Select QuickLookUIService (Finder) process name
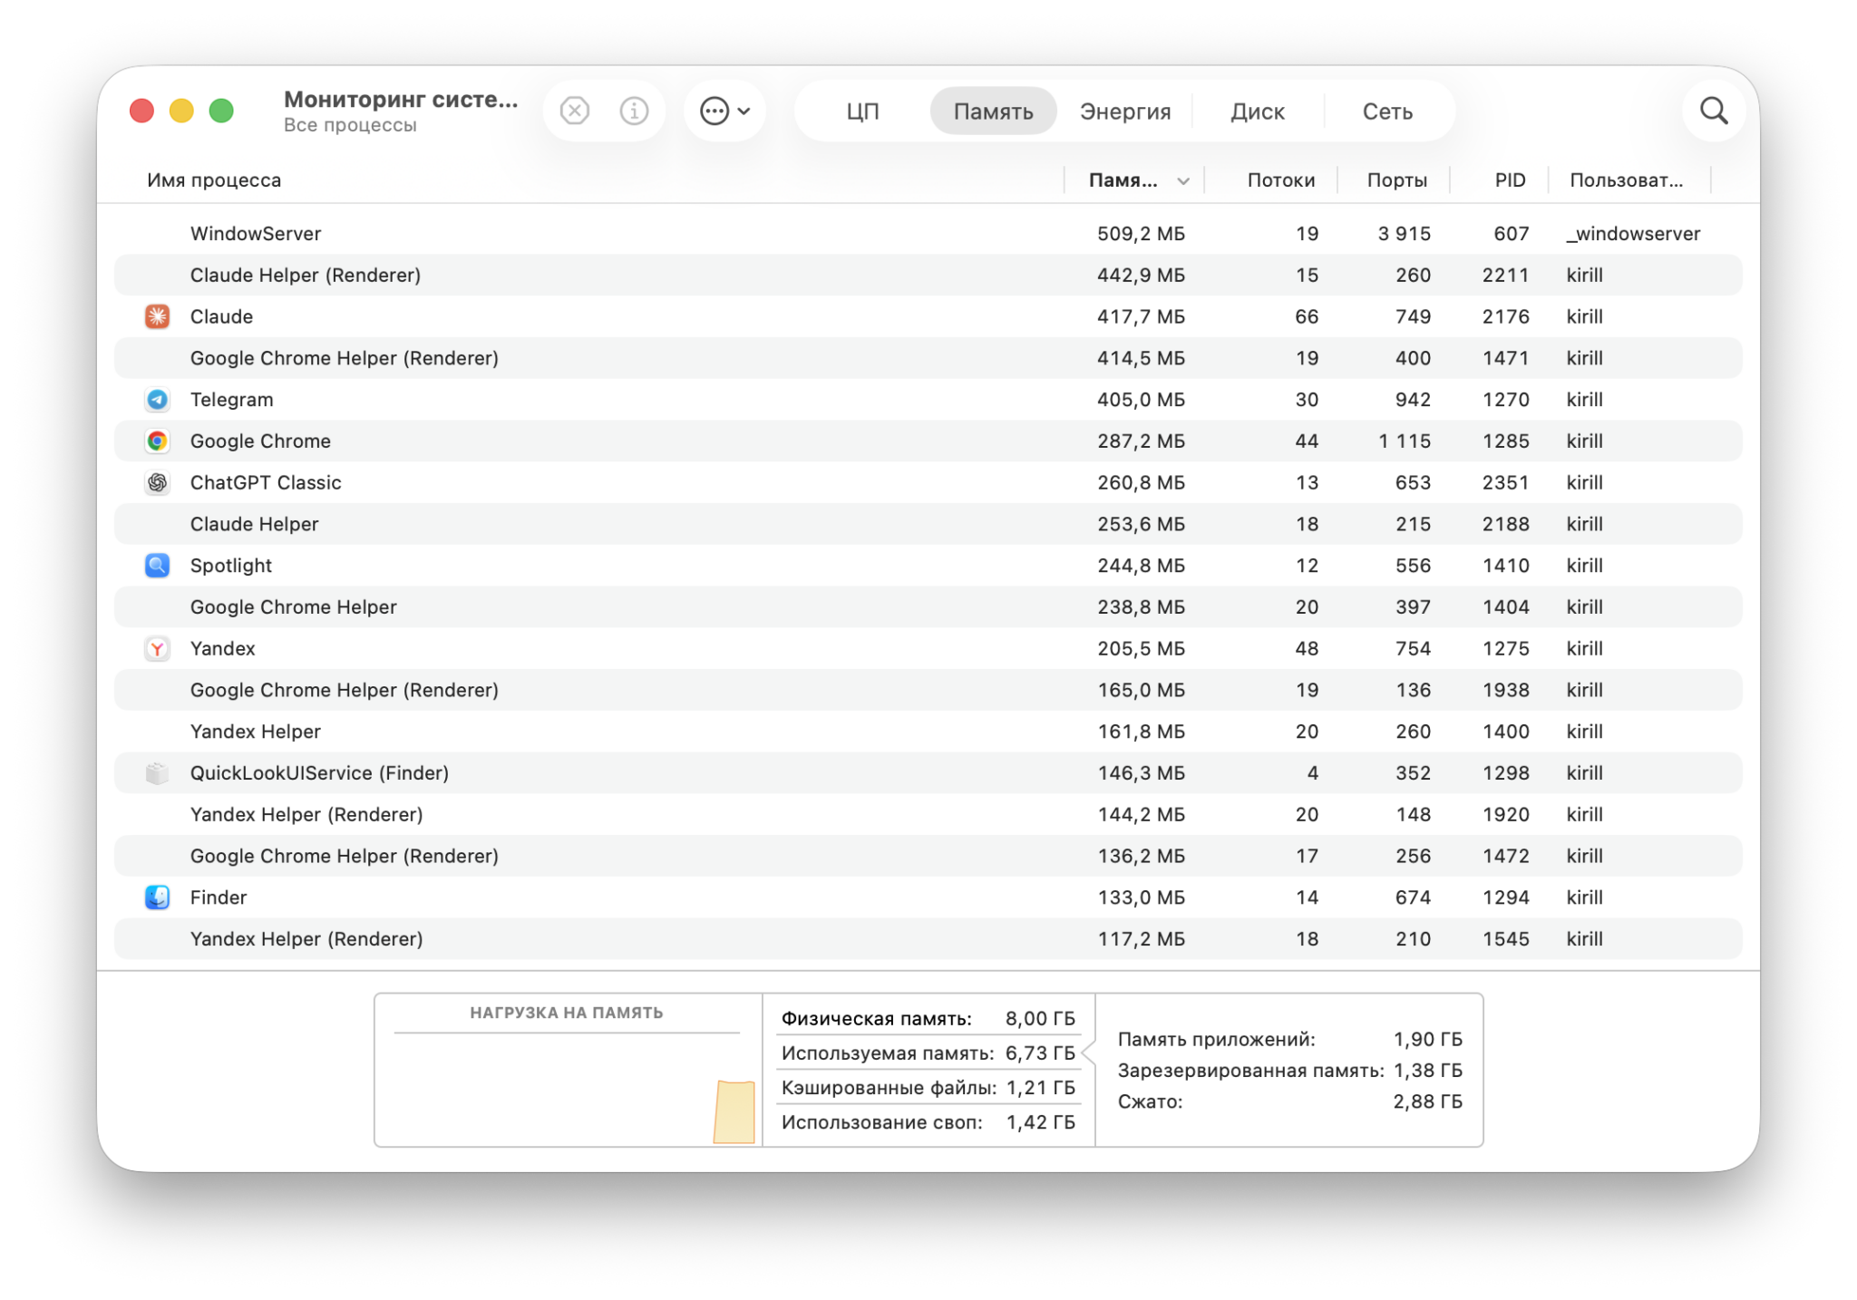1857x1300 pixels. pyautogui.click(x=319, y=773)
